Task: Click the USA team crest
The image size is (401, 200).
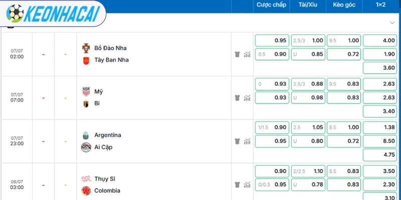Action: pos(86,91)
